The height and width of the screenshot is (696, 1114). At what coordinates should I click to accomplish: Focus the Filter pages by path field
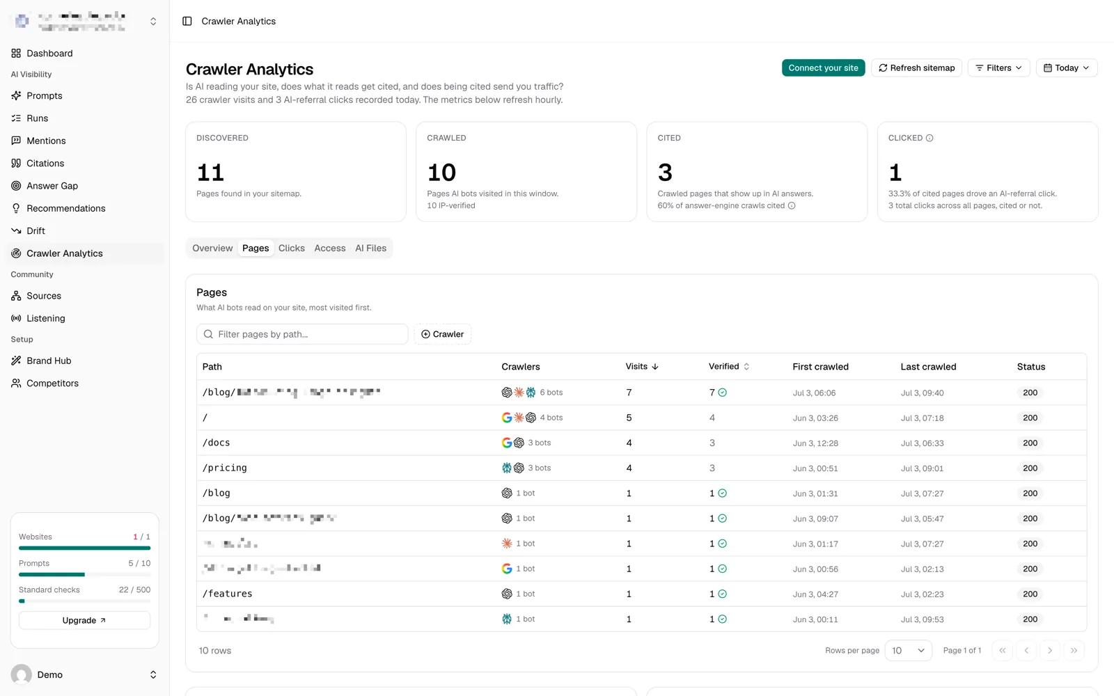coord(302,334)
